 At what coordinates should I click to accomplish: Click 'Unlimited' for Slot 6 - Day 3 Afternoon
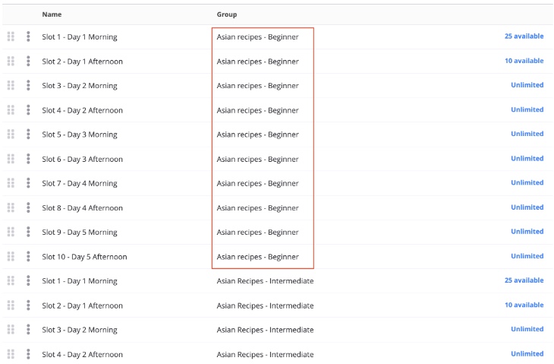coord(527,158)
